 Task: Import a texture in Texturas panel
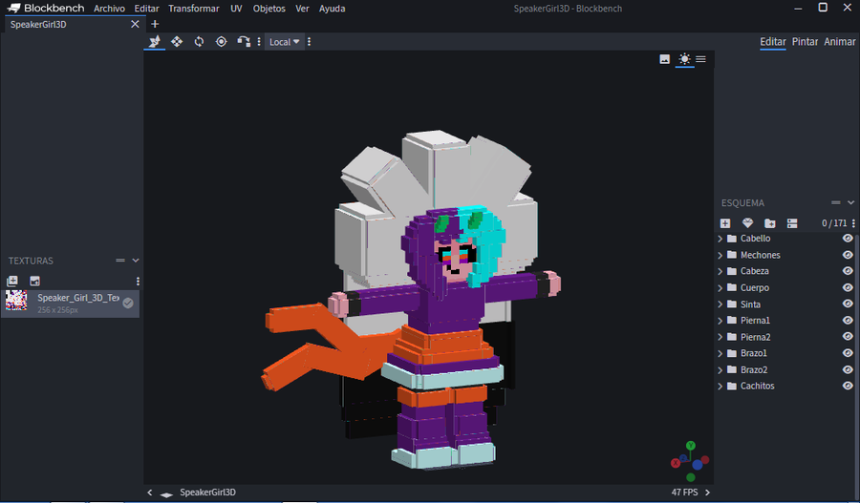pos(12,281)
